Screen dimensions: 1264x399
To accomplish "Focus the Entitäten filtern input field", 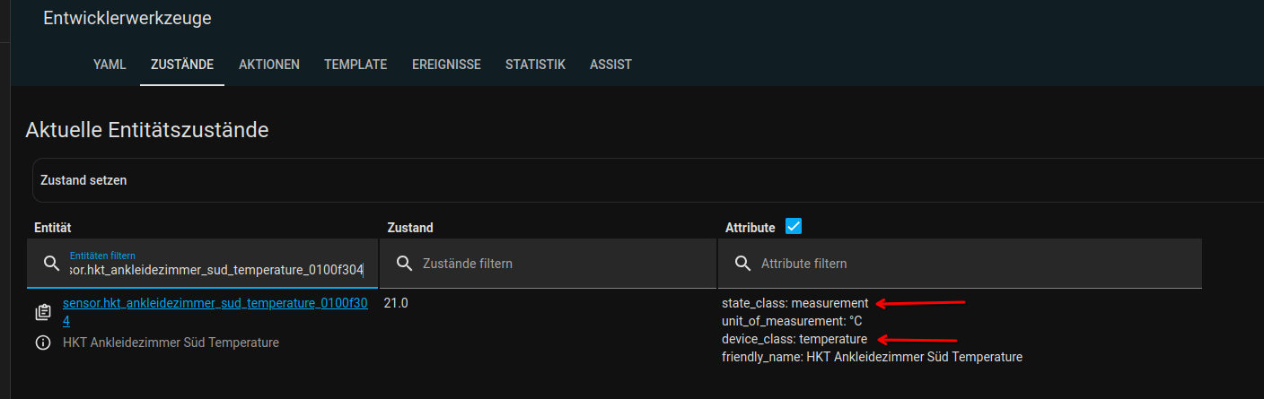I will pyautogui.click(x=215, y=269).
